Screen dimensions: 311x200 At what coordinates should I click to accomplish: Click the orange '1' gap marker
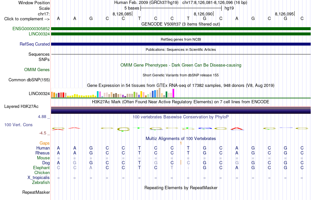[x=181, y=143]
